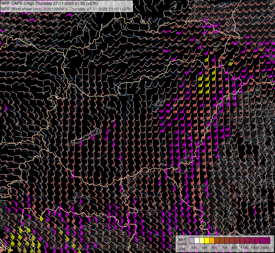Select the 900 value on CAPE scale

pos(235,248)
